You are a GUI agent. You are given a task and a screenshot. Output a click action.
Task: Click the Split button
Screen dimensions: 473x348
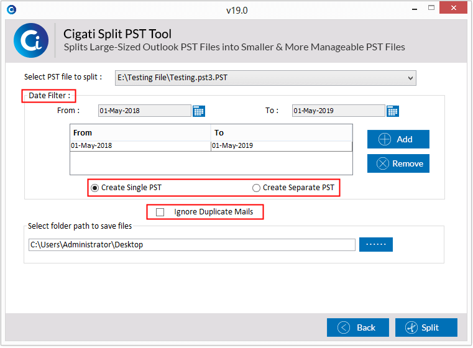(x=426, y=327)
